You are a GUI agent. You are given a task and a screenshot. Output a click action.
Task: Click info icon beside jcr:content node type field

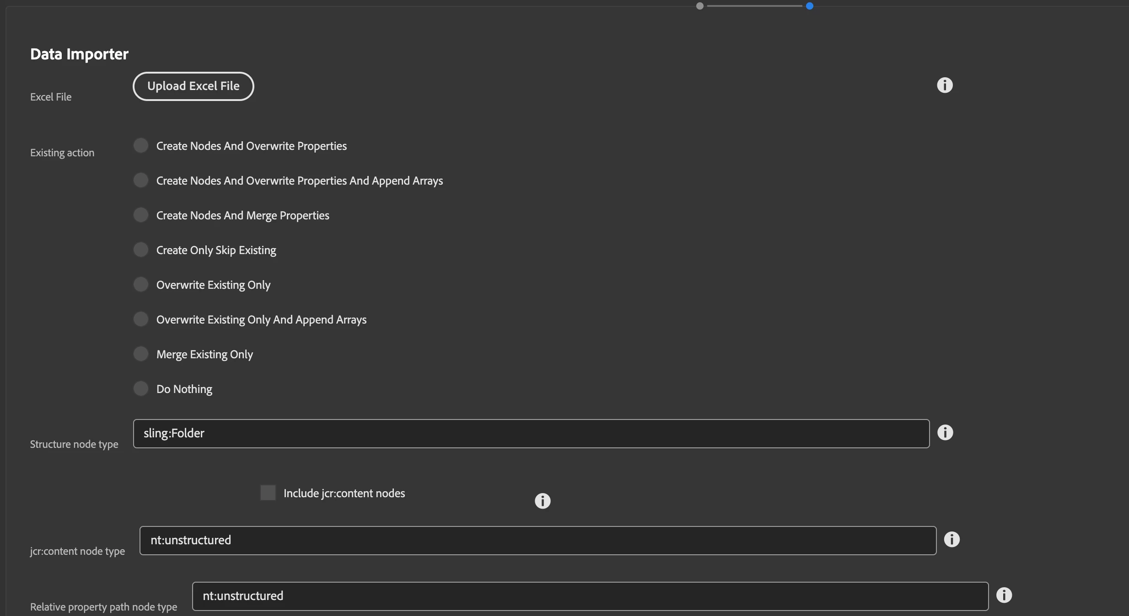click(952, 539)
